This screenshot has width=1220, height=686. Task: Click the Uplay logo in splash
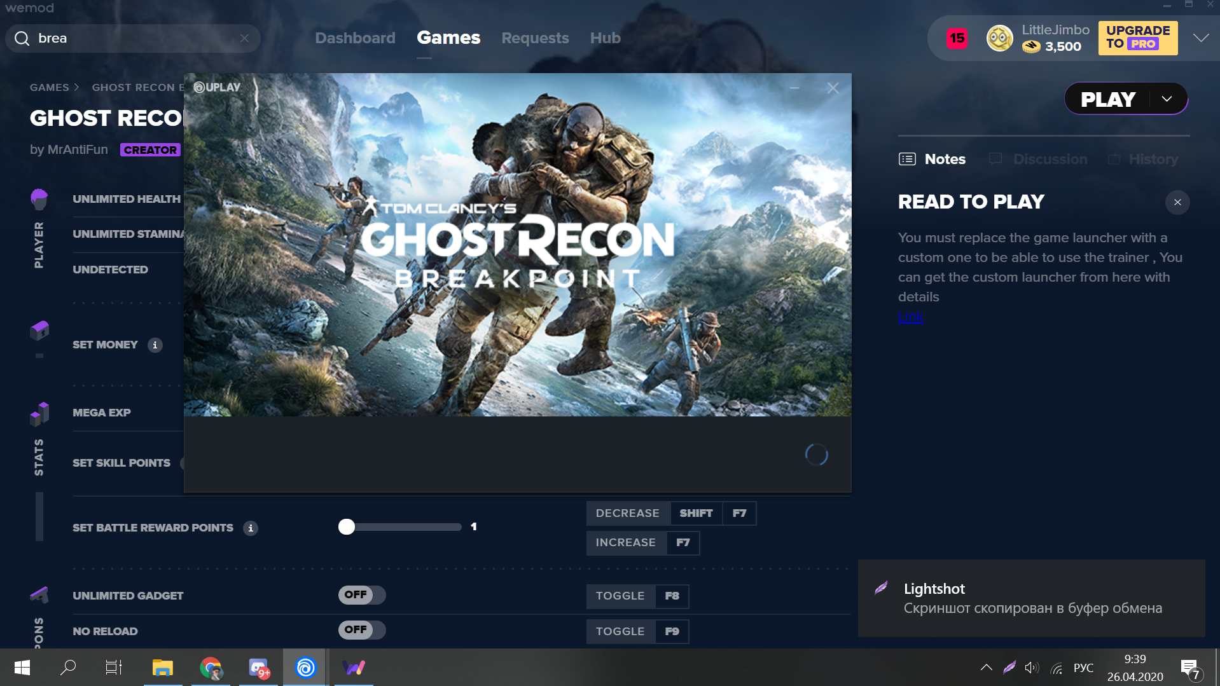tap(217, 88)
